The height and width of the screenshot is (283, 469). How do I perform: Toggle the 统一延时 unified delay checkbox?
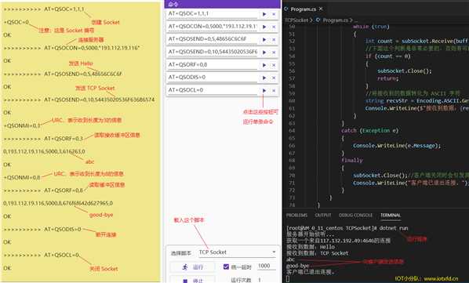click(226, 267)
